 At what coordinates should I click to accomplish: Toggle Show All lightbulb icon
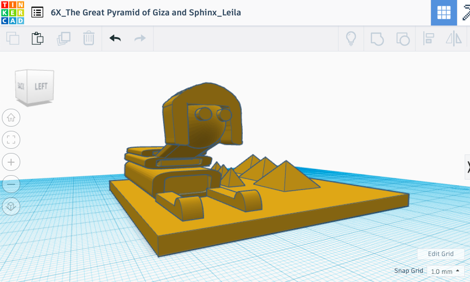pos(351,38)
